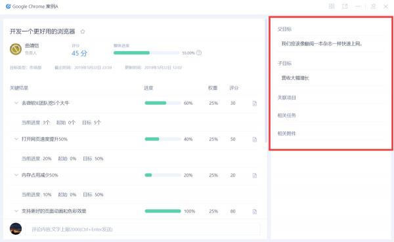Click the goal title 开发一个更好用的浏览器
Viewport: 394px width, 242px height.
coord(42,31)
